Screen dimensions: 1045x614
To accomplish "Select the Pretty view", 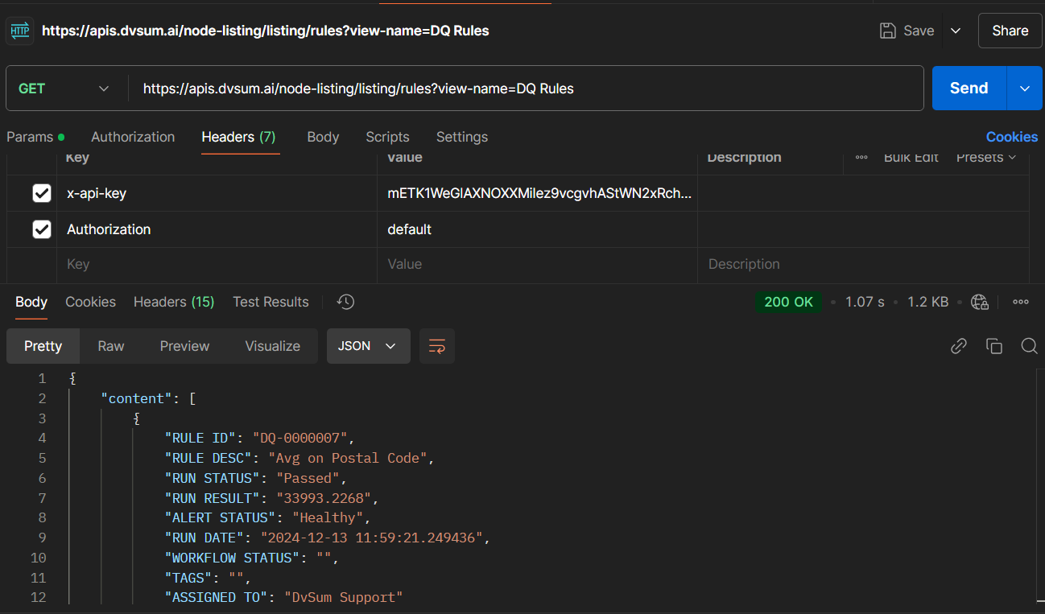I will [43, 346].
